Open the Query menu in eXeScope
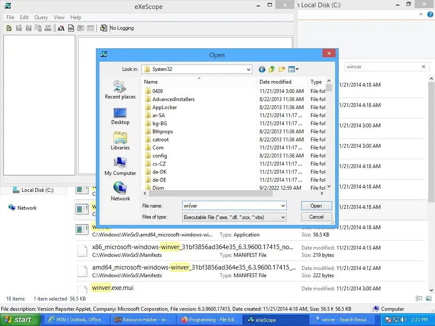435x326 pixels. pos(41,17)
